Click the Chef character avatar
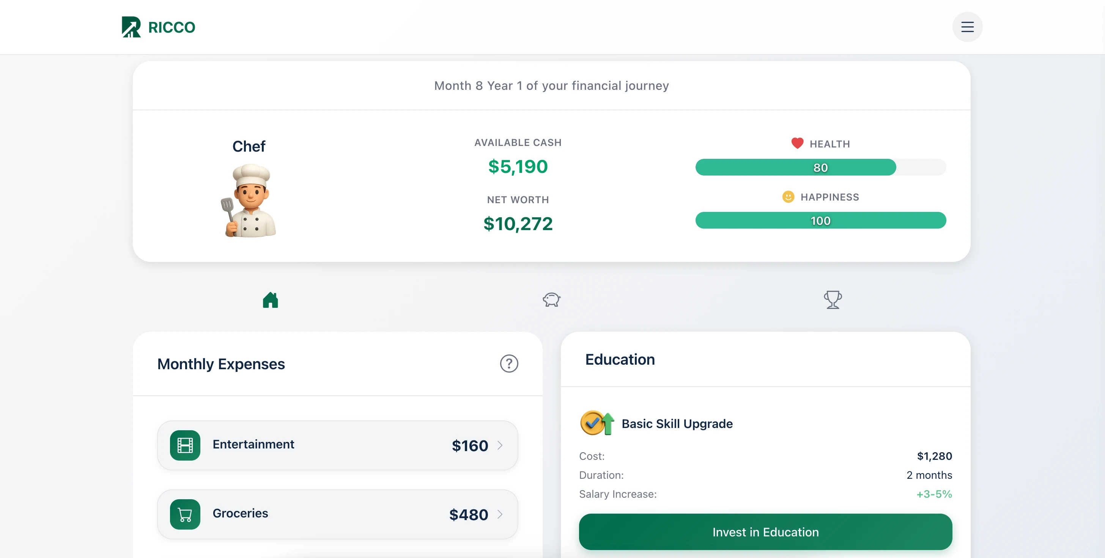This screenshot has width=1105, height=558. coord(249,201)
